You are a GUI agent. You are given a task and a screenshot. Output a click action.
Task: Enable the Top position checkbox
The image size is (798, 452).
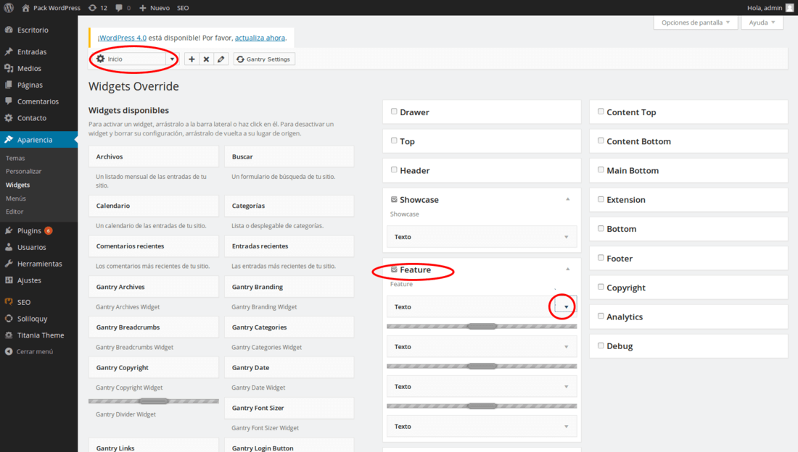click(x=394, y=141)
